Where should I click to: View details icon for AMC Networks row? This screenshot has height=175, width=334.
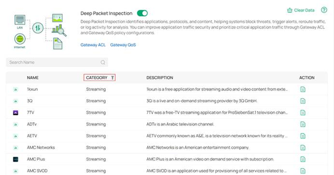point(303,148)
